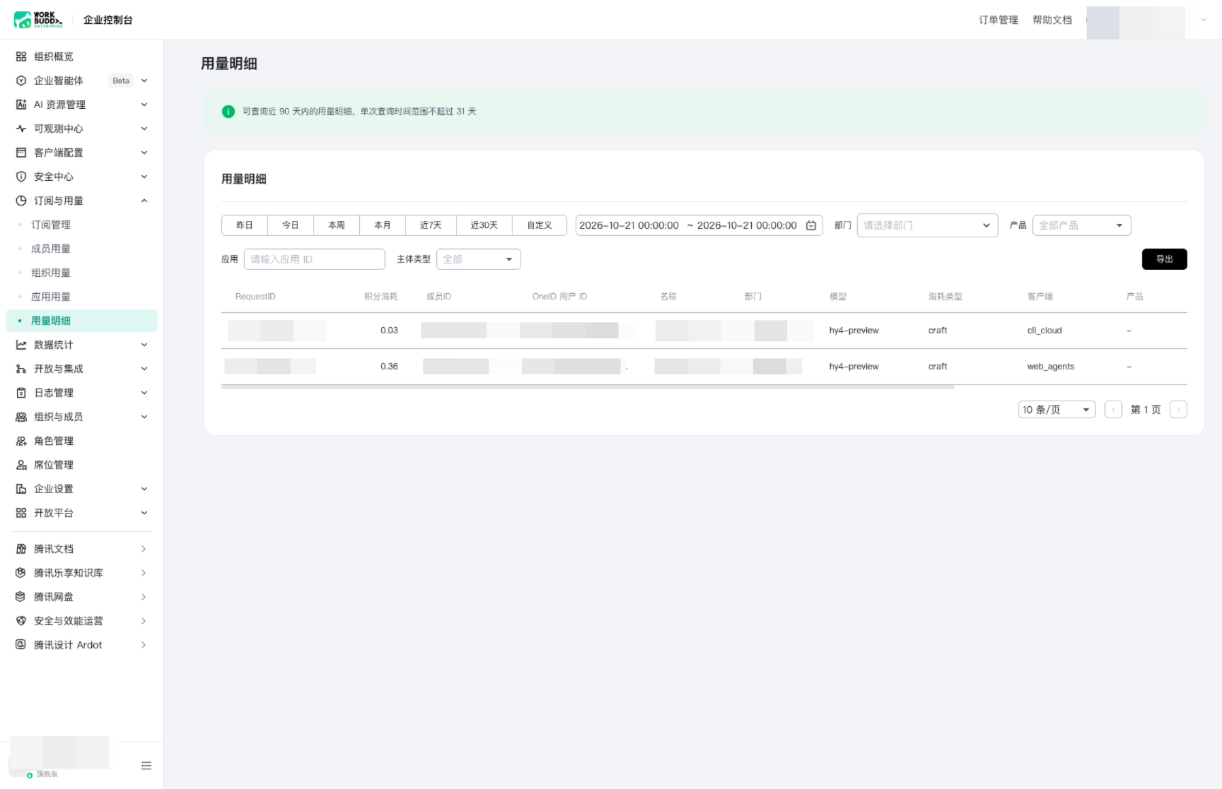Viewport: 1222px width, 789px height.
Task: Open the 请选择部门 dropdown
Action: point(927,225)
